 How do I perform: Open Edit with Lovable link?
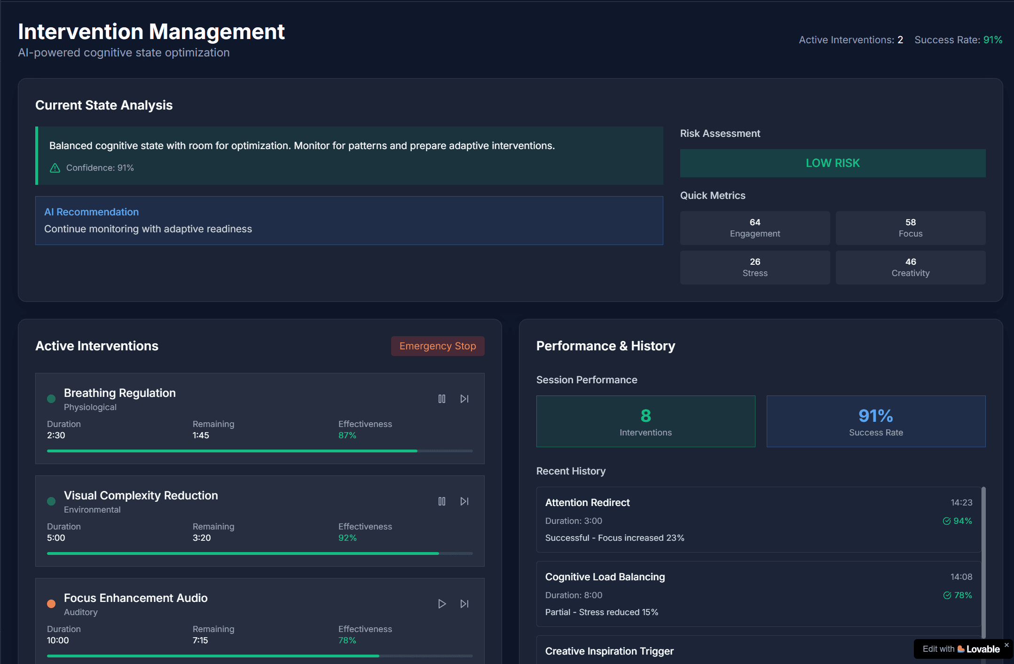click(x=960, y=649)
